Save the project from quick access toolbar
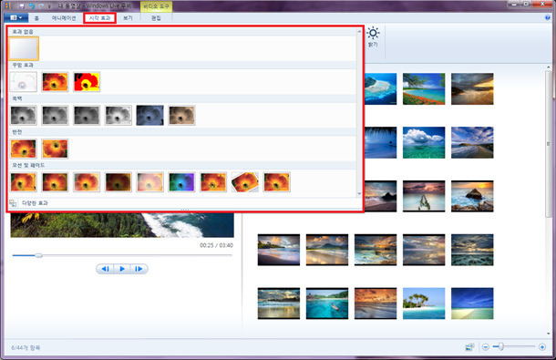Image resolution: width=556 pixels, height=360 pixels. (22, 6)
